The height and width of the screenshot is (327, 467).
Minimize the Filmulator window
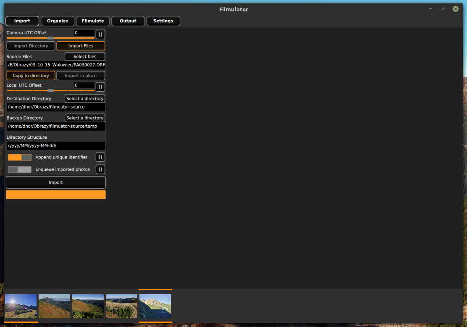430,9
